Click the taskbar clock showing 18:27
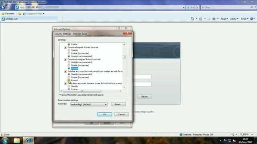Image resolution: width=257 pixels, height=144 pixels. [x=245, y=140]
